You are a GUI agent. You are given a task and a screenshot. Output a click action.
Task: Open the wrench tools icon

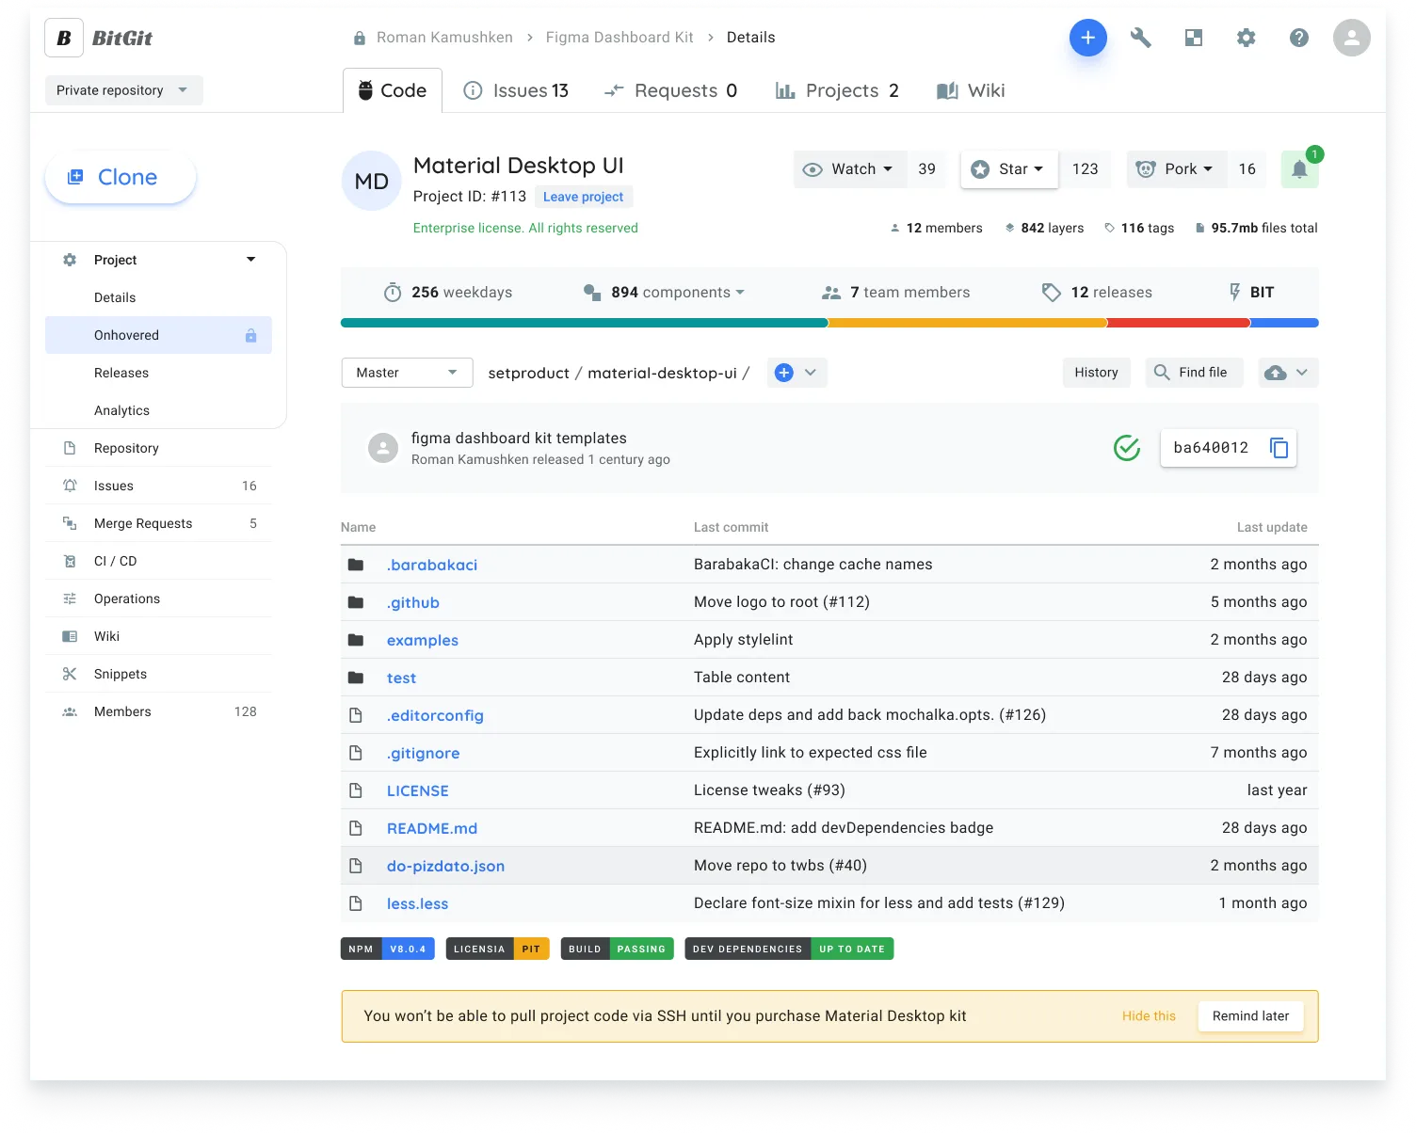(x=1140, y=38)
